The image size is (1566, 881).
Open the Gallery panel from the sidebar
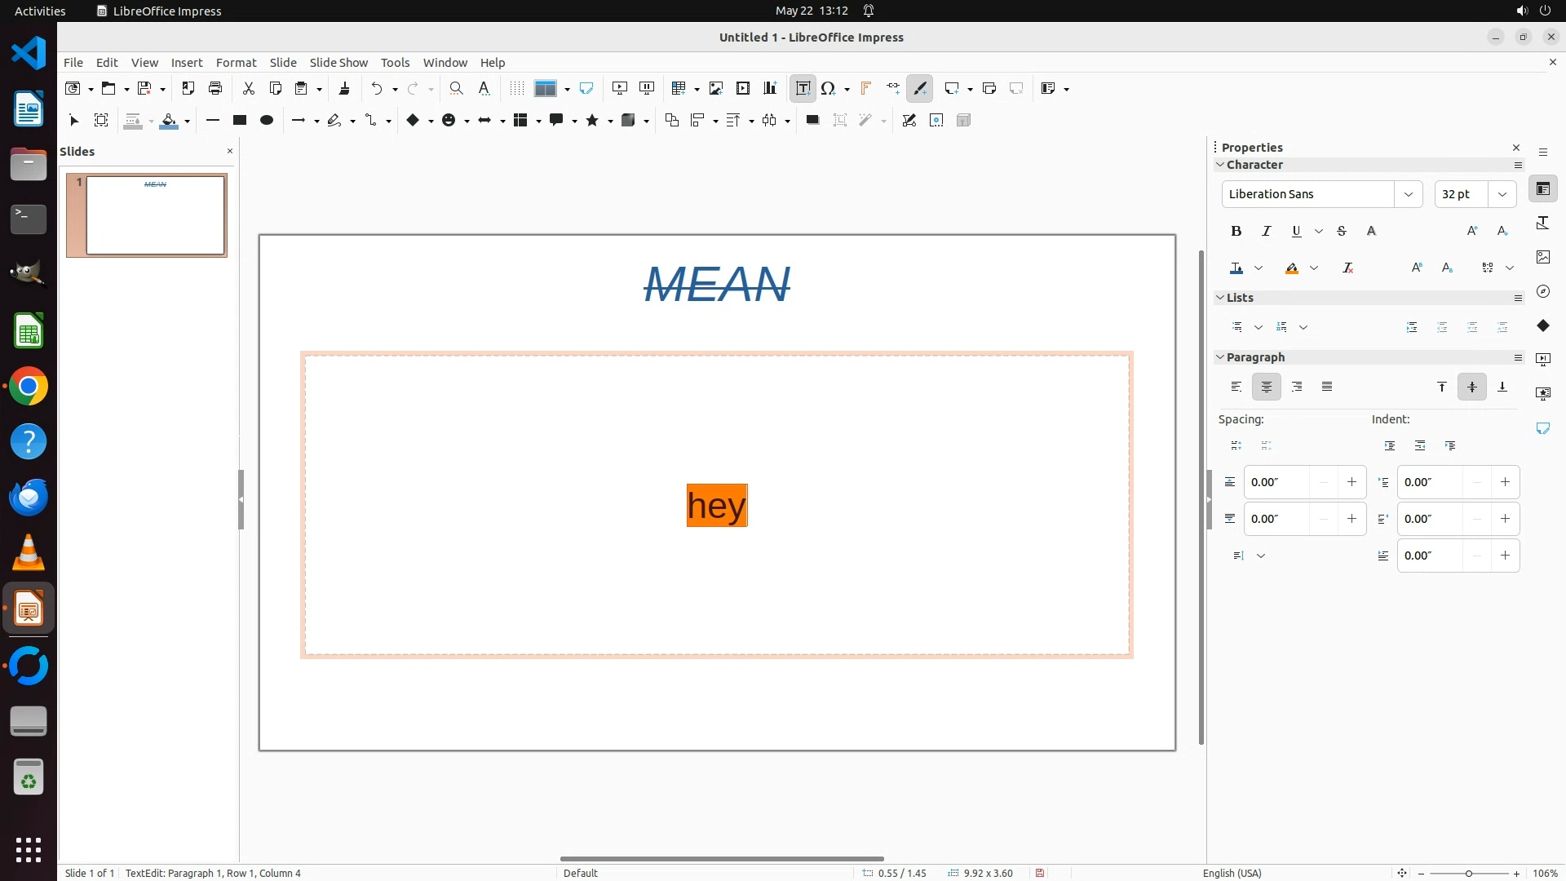pyautogui.click(x=1542, y=257)
